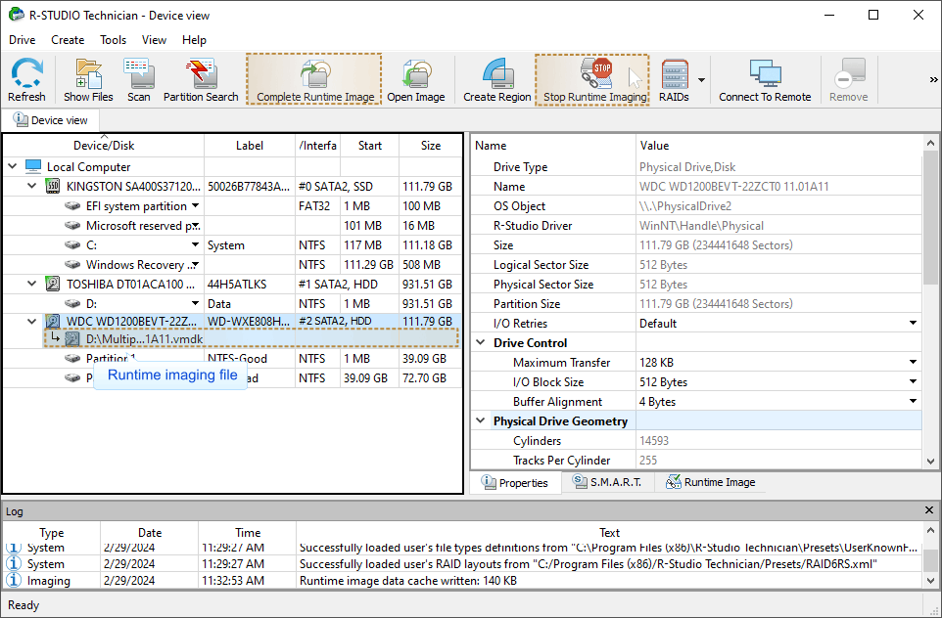Open the I/O Retries dropdown

914,323
